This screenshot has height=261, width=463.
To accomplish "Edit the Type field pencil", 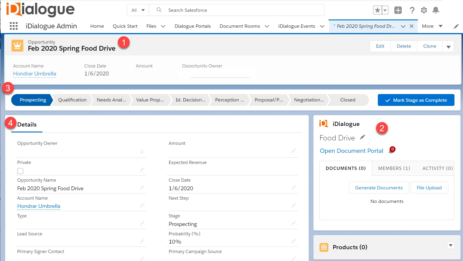I will point(142,223).
